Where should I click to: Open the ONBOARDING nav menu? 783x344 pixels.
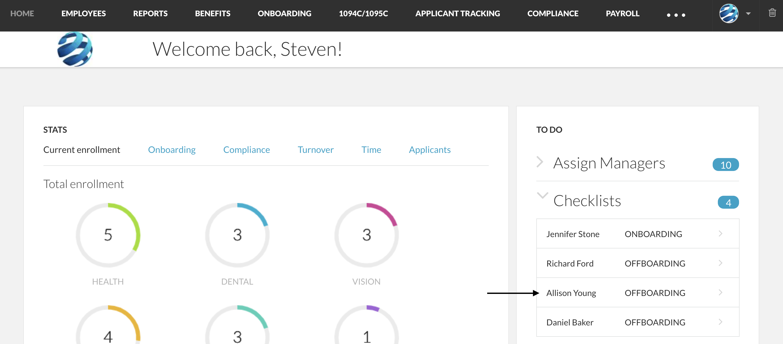(x=284, y=14)
